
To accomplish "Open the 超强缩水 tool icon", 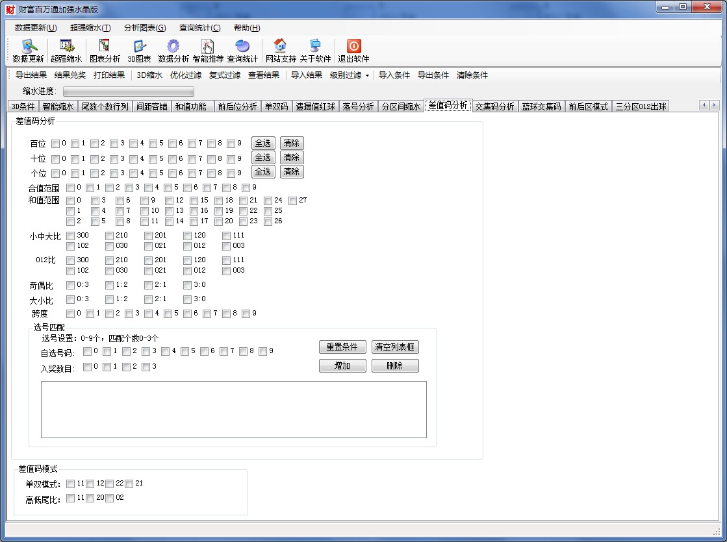I will tap(66, 46).
